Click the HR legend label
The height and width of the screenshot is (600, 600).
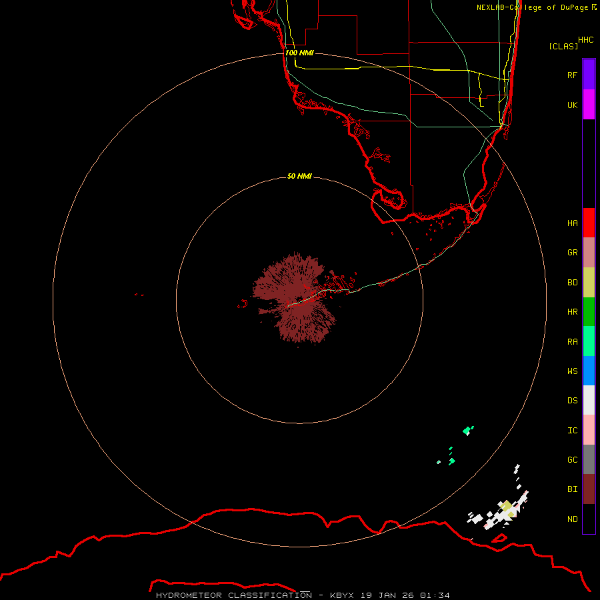coord(572,312)
